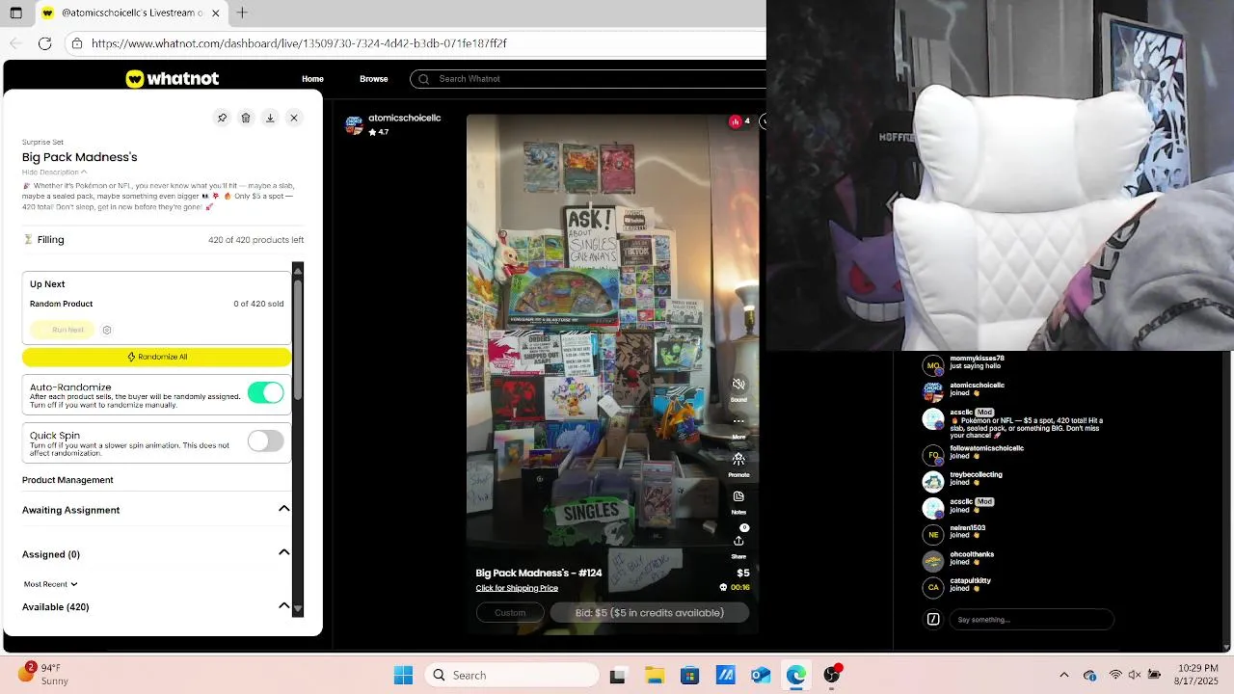Open the More options on the stream
The height and width of the screenshot is (694, 1234).
pos(738,421)
